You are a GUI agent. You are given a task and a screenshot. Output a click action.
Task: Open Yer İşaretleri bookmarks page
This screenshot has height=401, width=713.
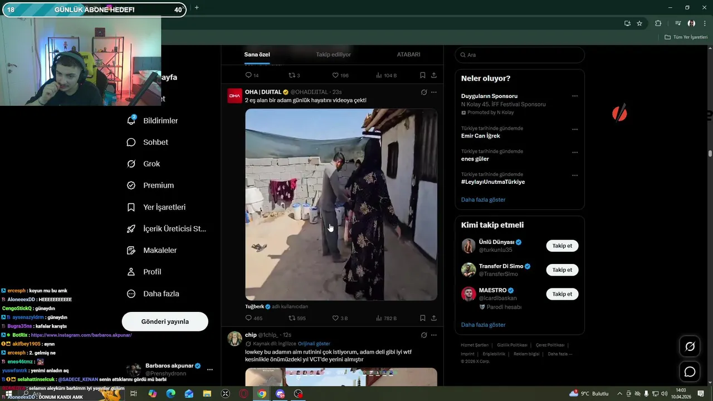click(x=156, y=207)
